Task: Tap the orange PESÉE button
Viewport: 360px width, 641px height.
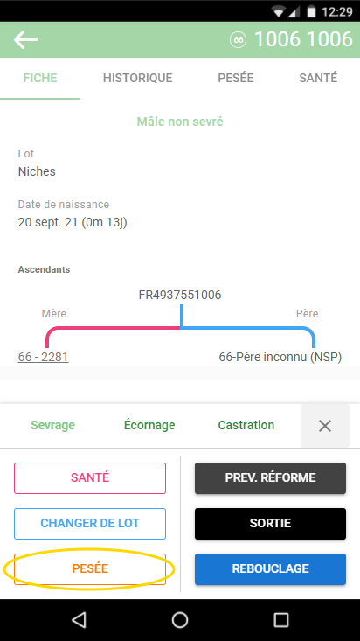Action: [90, 568]
